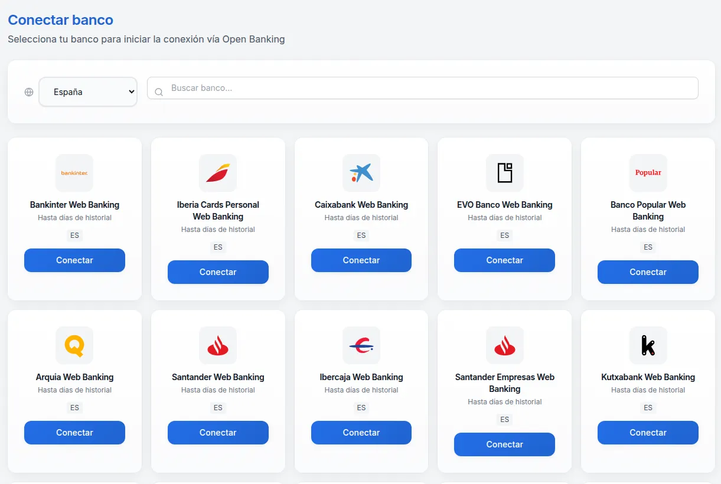Click the Santander Empresas flame logo
The image size is (721, 484).
pos(505,345)
